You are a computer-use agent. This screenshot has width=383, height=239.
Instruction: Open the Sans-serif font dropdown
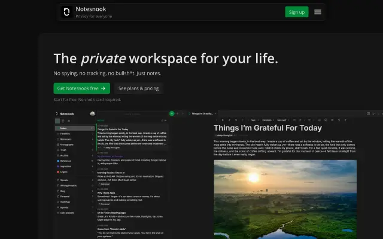point(283,120)
